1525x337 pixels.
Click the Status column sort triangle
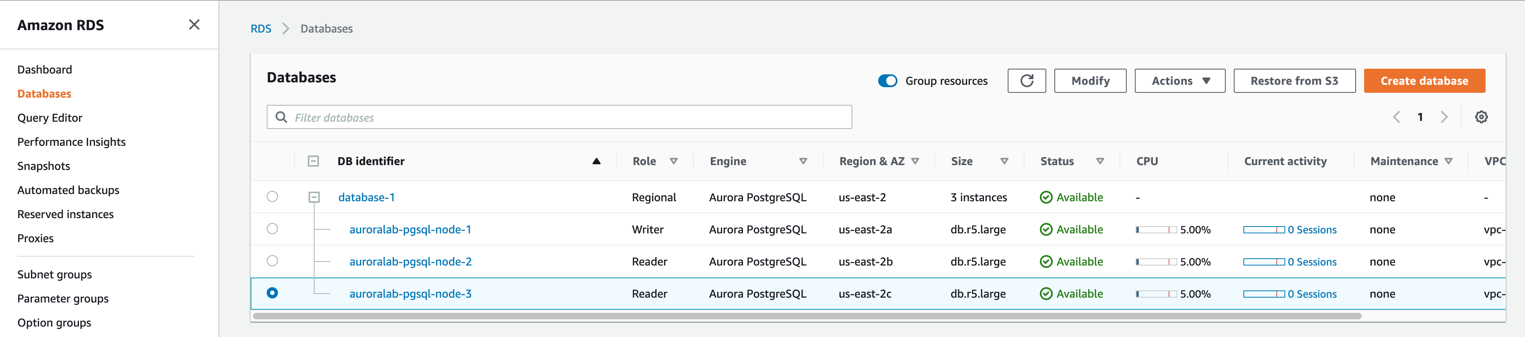[x=1100, y=161]
